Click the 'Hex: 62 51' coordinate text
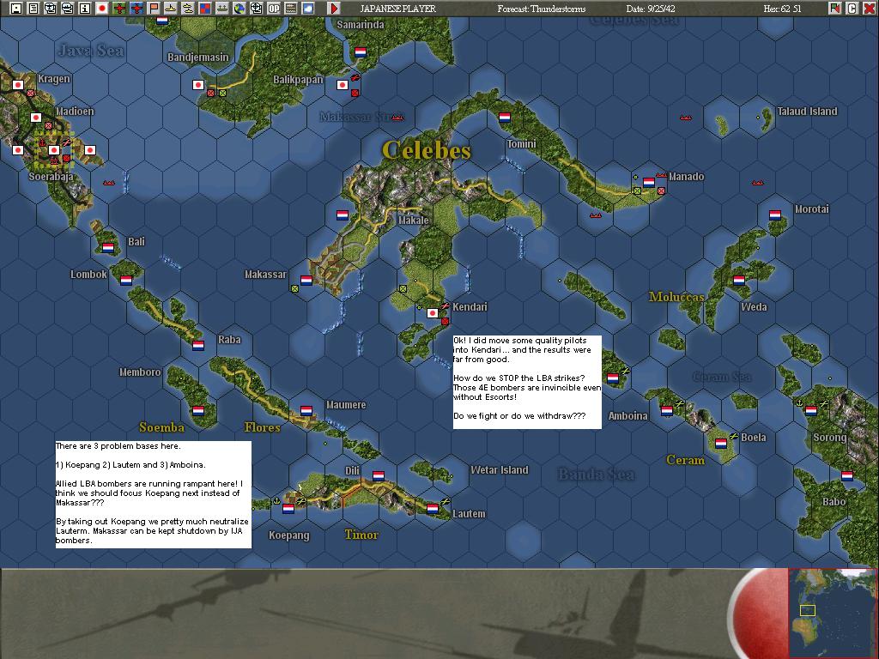Screen dimensions: 879x659 pos(783,9)
